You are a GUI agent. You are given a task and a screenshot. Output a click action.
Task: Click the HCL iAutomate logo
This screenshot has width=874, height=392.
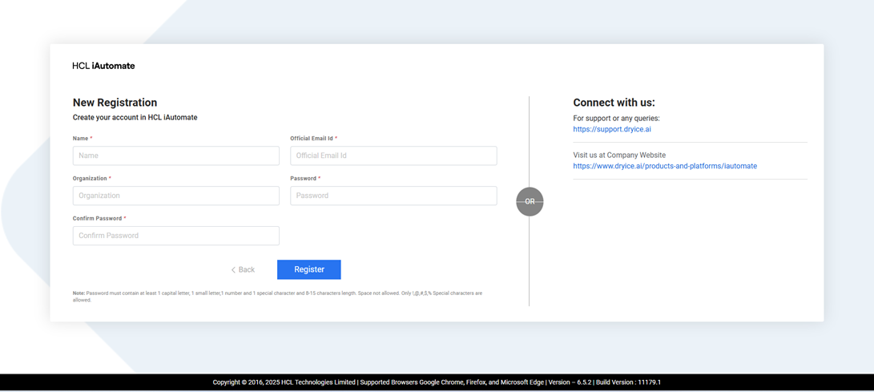coord(103,66)
